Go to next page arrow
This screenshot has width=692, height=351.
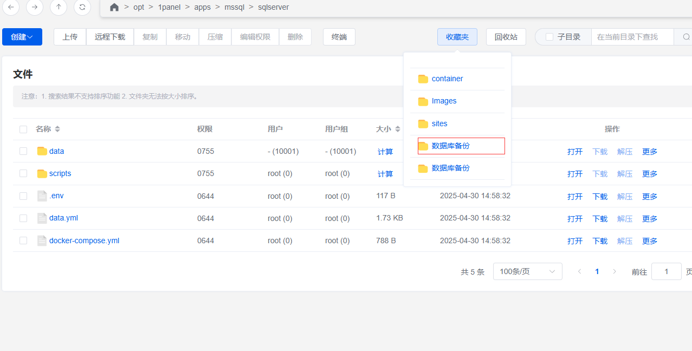(614, 271)
